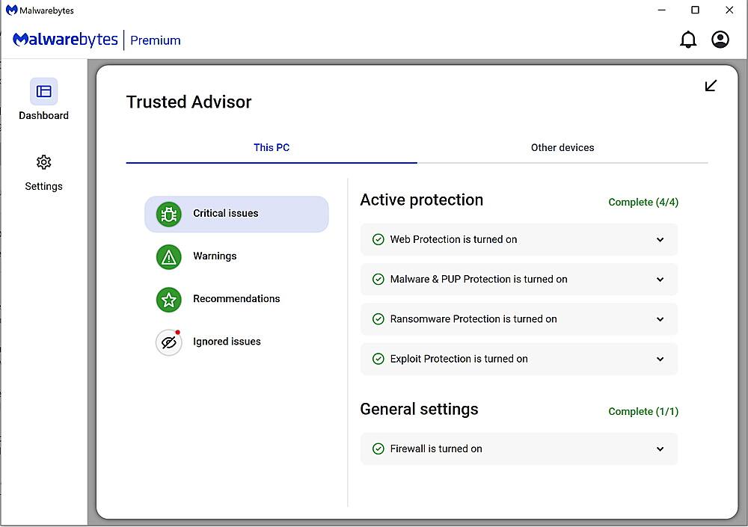748x527 pixels.
Task: Select the Ignored issues category
Action: coord(236,342)
